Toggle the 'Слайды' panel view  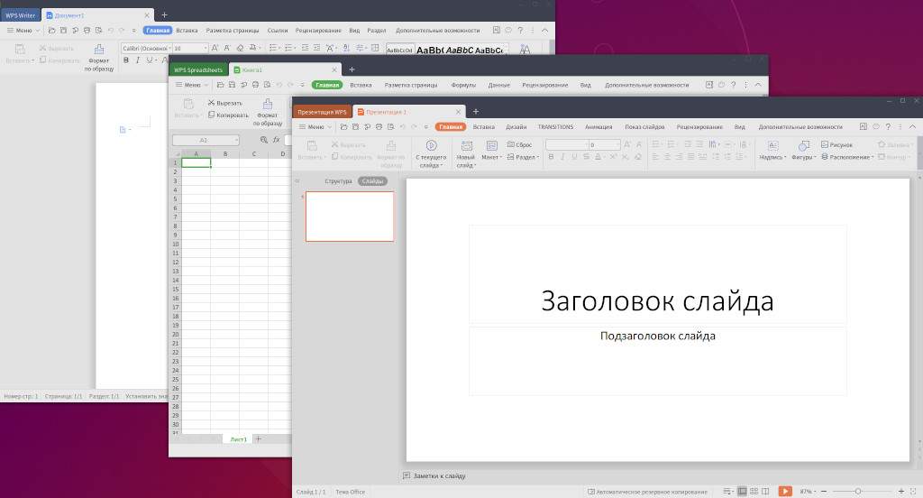372,181
